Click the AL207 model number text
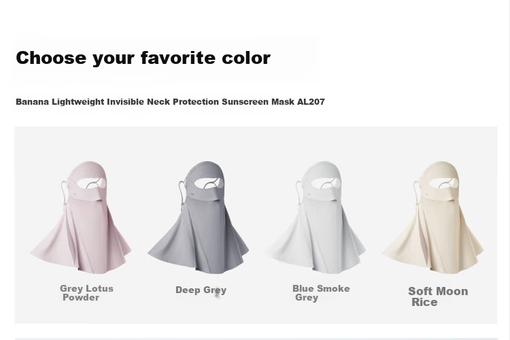 click(311, 102)
